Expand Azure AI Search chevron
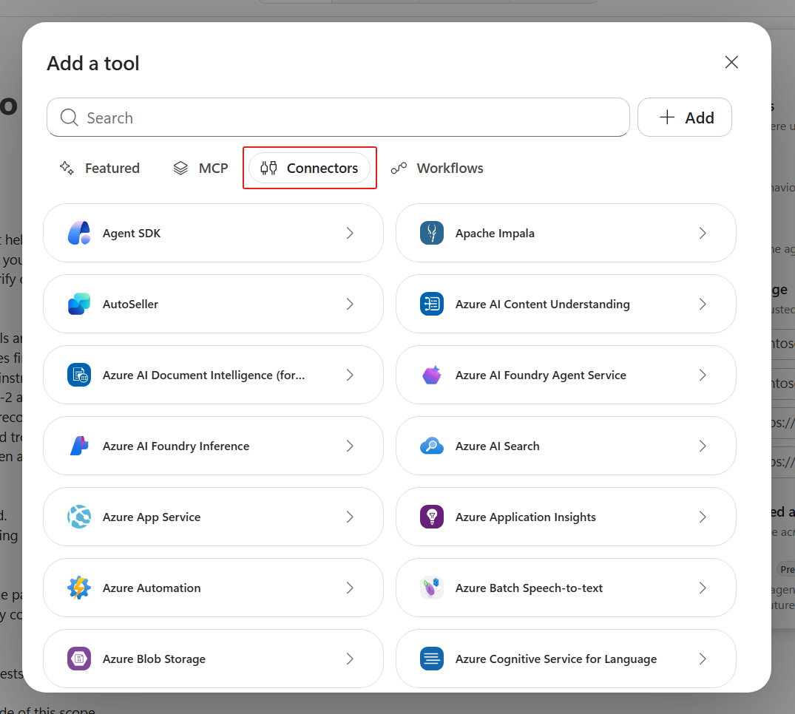 point(703,446)
